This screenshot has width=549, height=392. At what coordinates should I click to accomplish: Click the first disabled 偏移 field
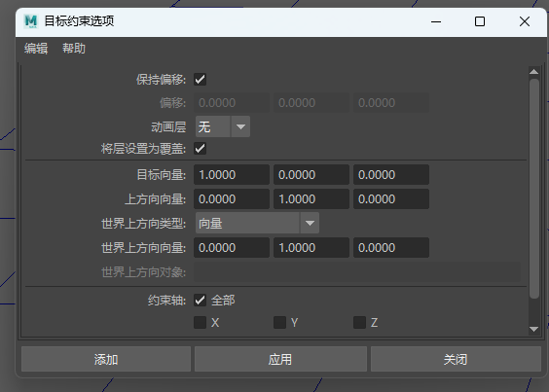[232, 103]
